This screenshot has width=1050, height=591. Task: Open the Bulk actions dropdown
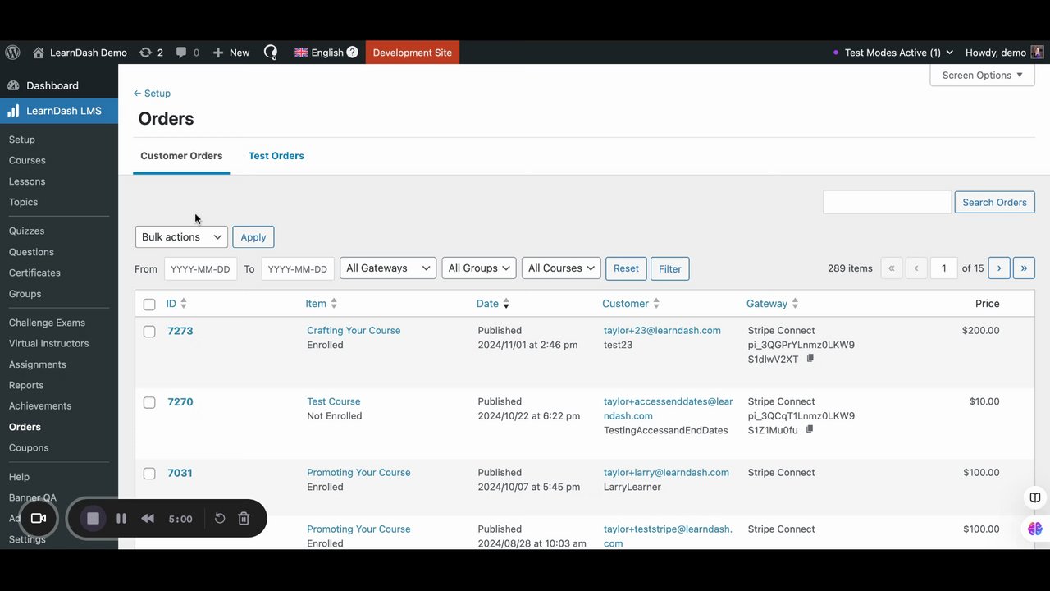(181, 237)
